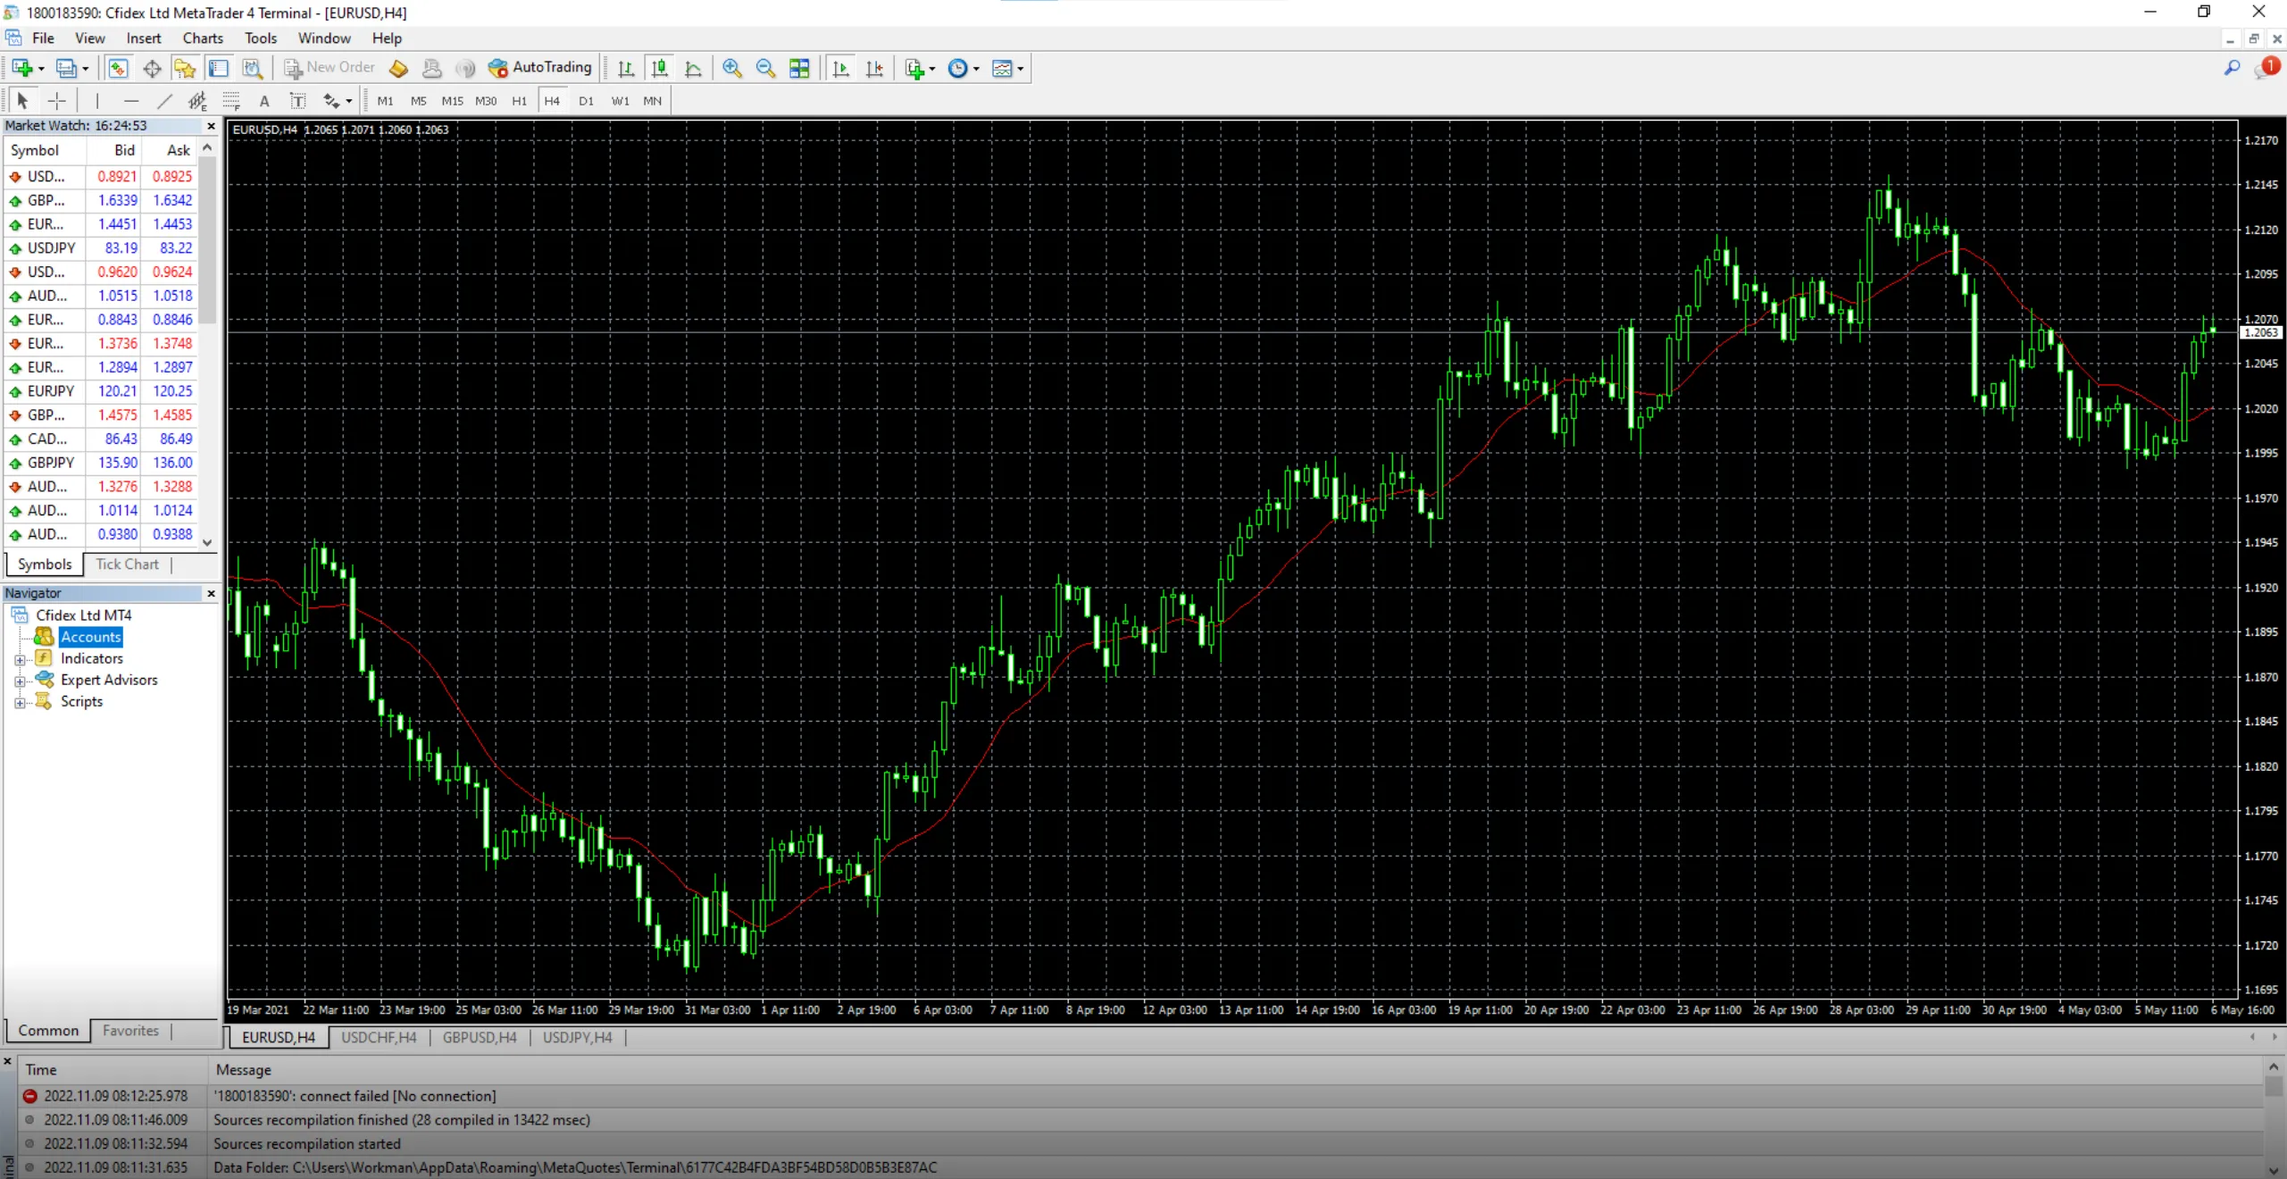Screen dimensions: 2287x1179
Task: Select GBPJPY row in Market Watch
Action: point(101,463)
